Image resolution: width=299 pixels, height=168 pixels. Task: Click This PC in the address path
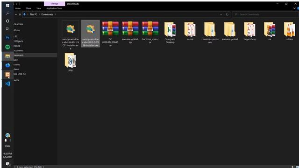click(x=33, y=14)
